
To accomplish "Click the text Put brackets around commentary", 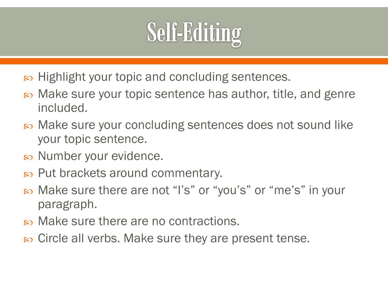I will coord(130,173).
